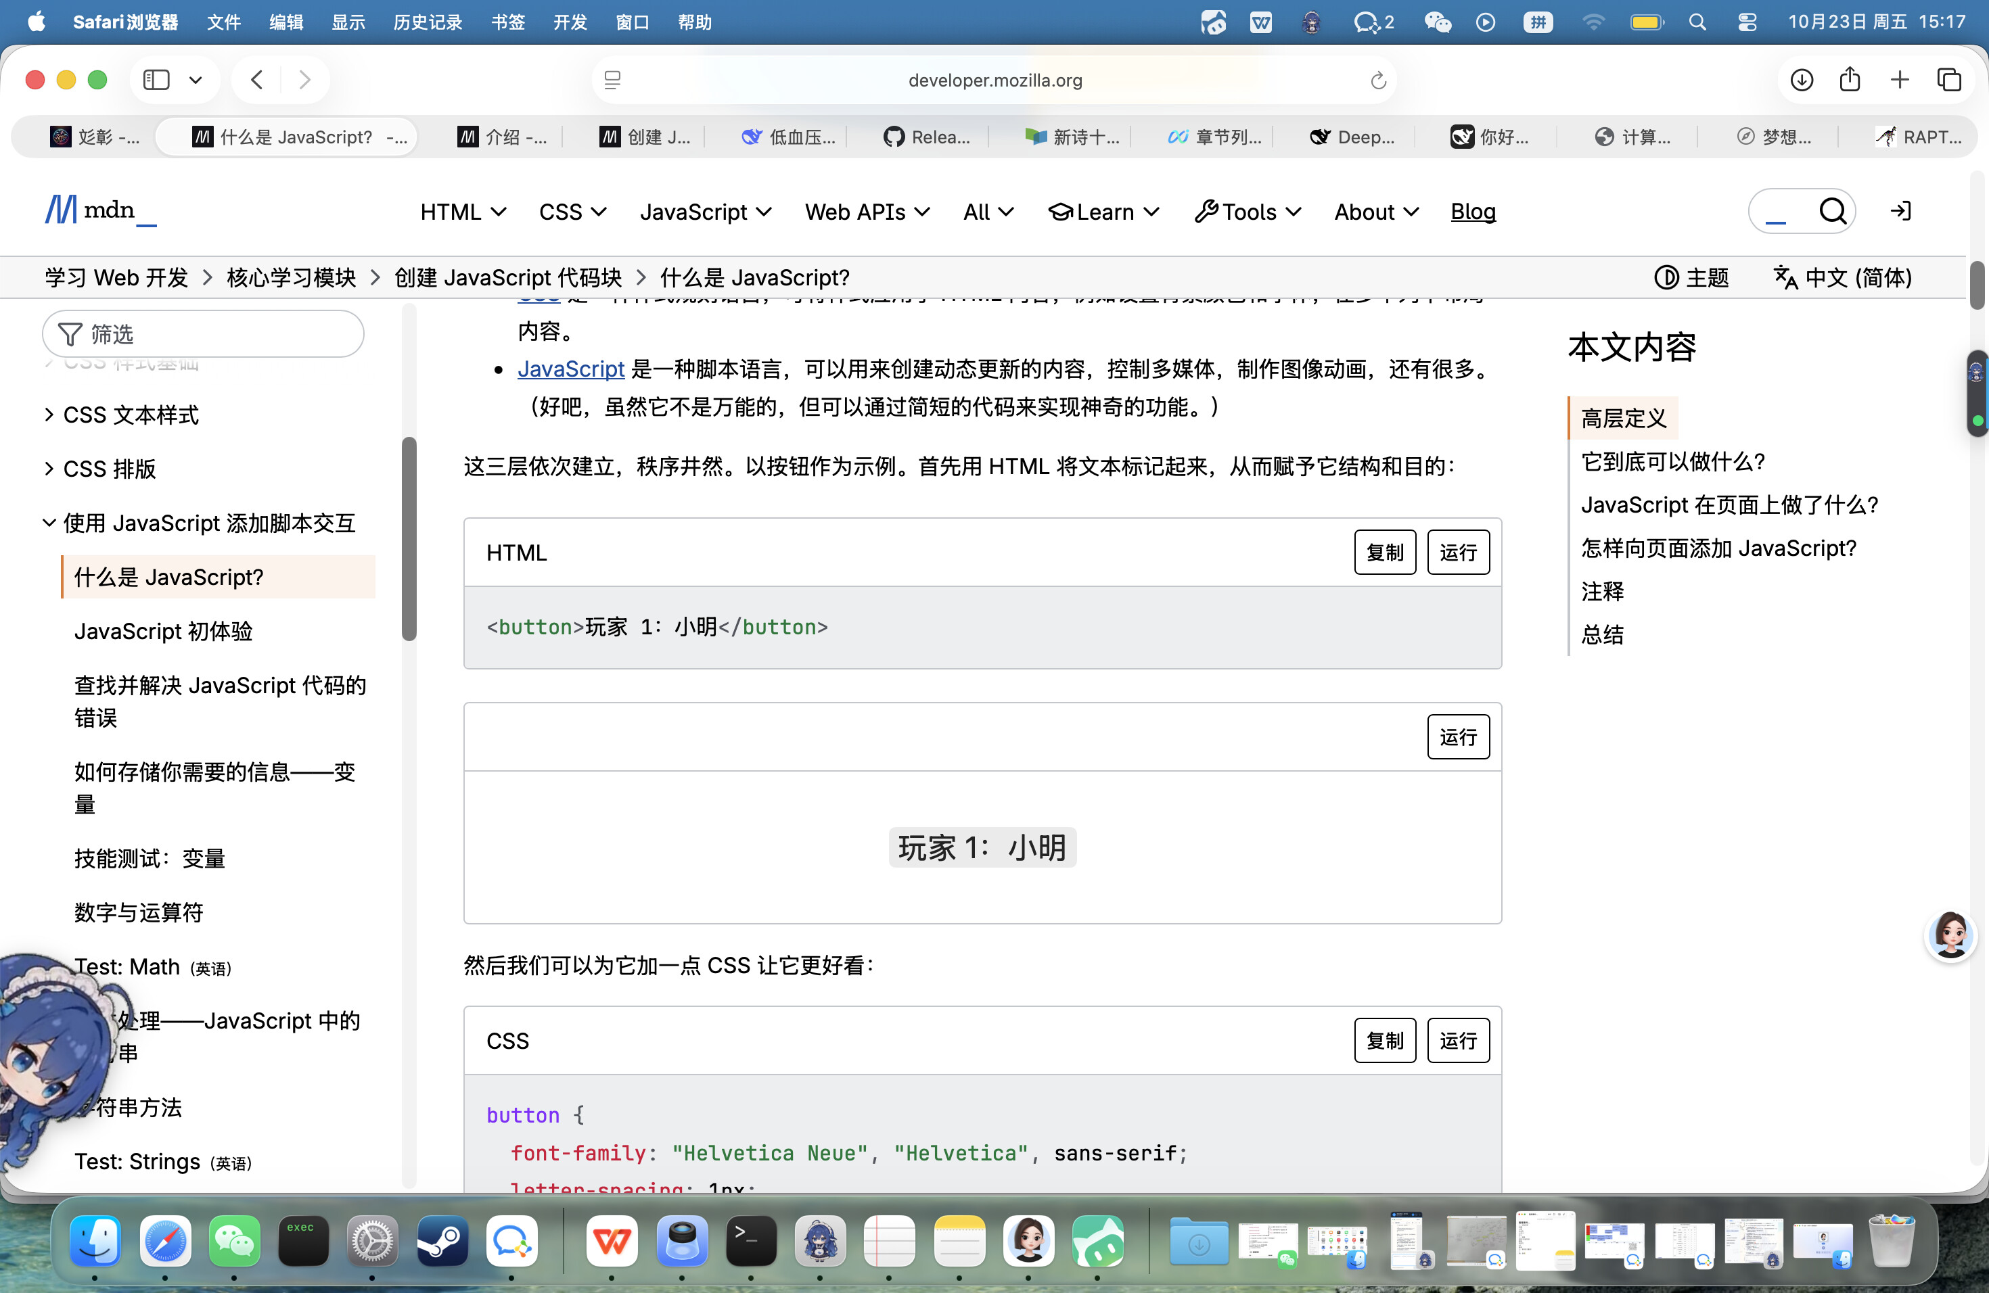Open the 历史记录 menu in menu bar
Image resolution: width=1989 pixels, height=1293 pixels.
428,22
